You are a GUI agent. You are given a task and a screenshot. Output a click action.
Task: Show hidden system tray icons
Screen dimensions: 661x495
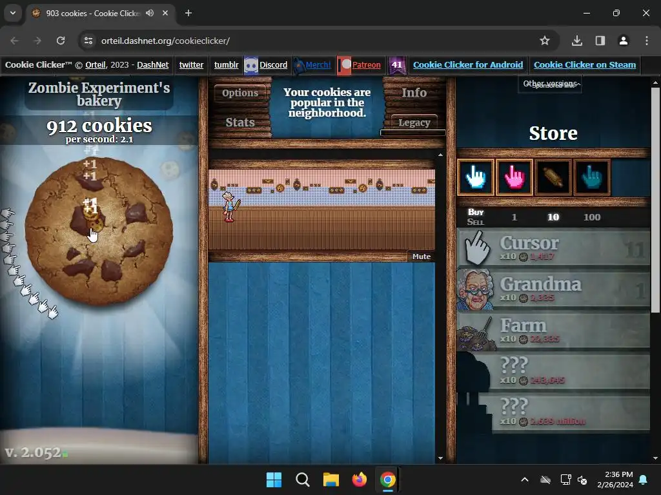[x=525, y=480]
